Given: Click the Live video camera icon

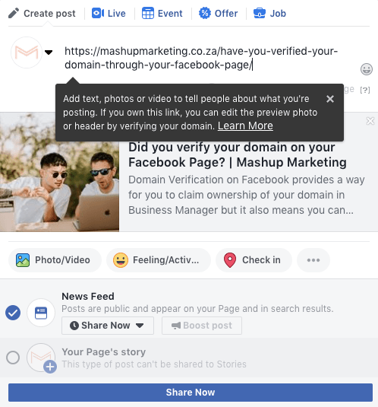Looking at the screenshot, I should click(x=98, y=13).
